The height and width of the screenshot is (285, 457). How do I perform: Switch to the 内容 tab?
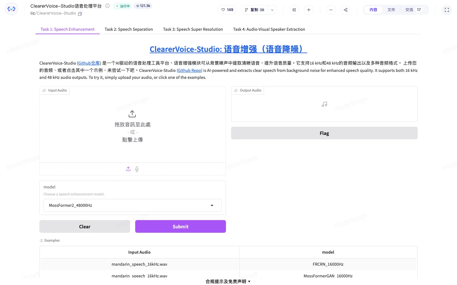[373, 10]
